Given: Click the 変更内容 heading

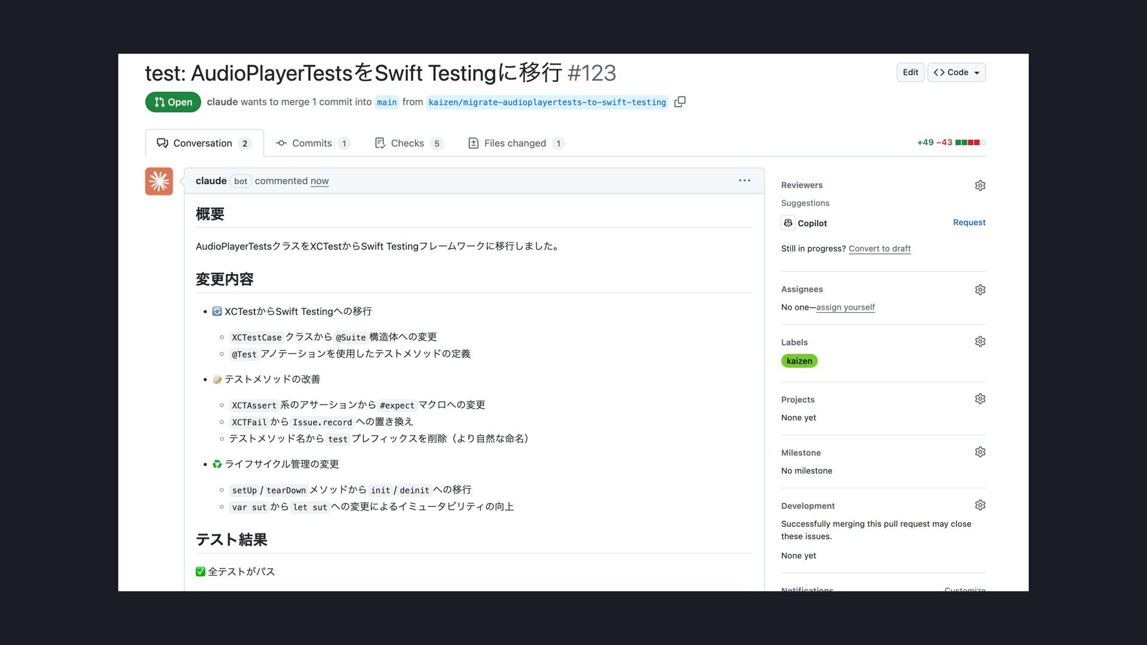Looking at the screenshot, I should click(x=225, y=279).
